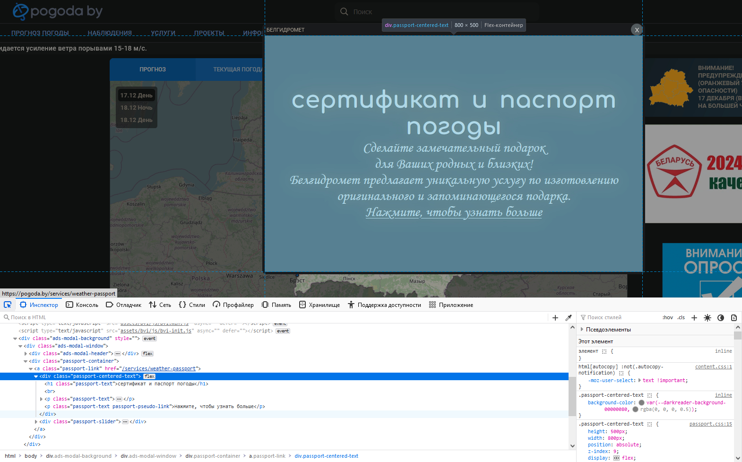Image resolution: width=742 pixels, height=462 pixels.
Task: Focus the Поиск в HTML search field
Action: click(x=274, y=318)
